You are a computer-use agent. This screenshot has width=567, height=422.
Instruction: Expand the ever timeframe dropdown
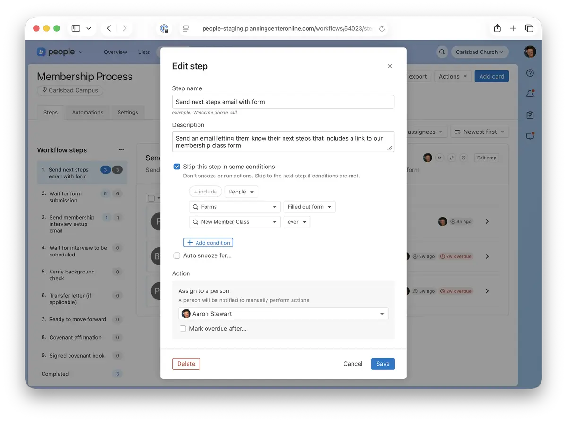[x=297, y=222]
